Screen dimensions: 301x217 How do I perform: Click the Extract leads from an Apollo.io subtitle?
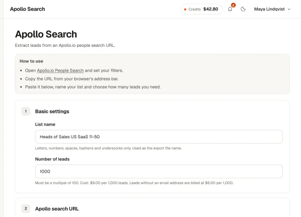(65, 45)
